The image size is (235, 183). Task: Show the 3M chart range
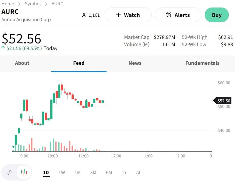pos(93,172)
